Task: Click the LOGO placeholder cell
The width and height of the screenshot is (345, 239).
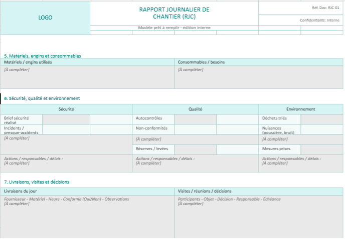Action: click(x=45, y=17)
